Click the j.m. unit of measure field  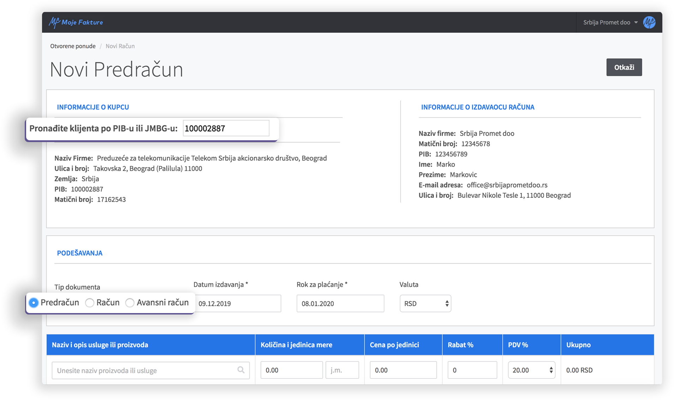(x=342, y=370)
